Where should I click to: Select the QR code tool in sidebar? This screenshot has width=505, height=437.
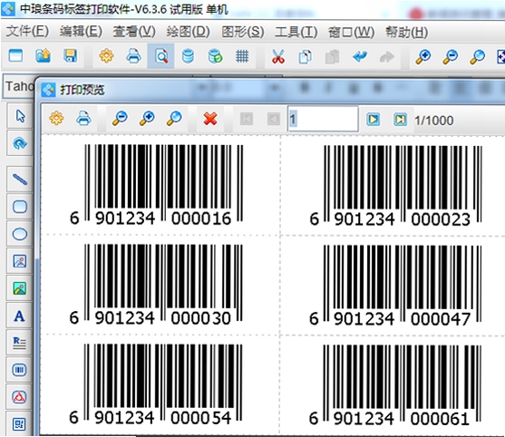pyautogui.click(x=19, y=424)
